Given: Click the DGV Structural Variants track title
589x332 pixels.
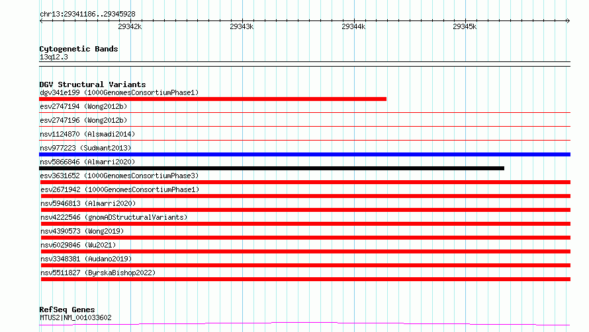Looking at the screenshot, I should (x=93, y=84).
